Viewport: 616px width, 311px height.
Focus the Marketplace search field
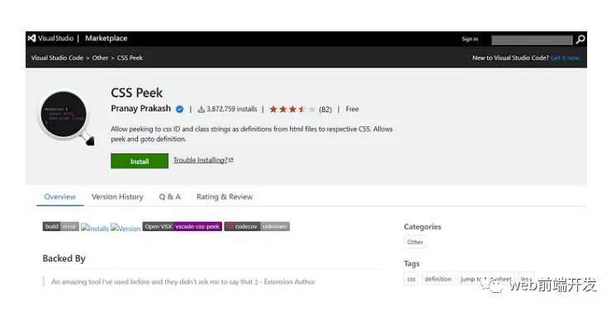(532, 40)
